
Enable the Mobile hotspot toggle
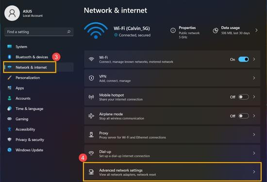[x=244, y=97]
